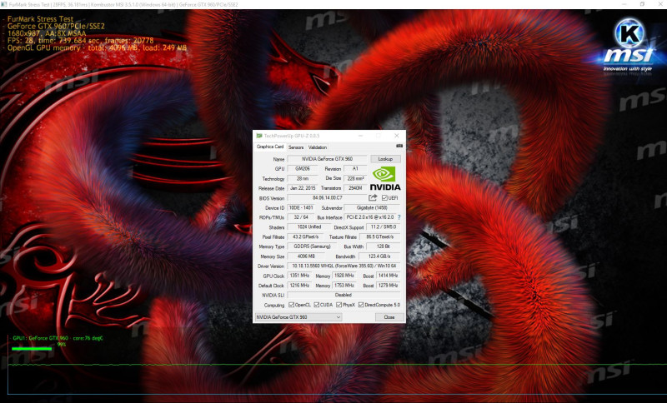The width and height of the screenshot is (667, 403).
Task: Open the Validation tab
Action: (x=318, y=147)
